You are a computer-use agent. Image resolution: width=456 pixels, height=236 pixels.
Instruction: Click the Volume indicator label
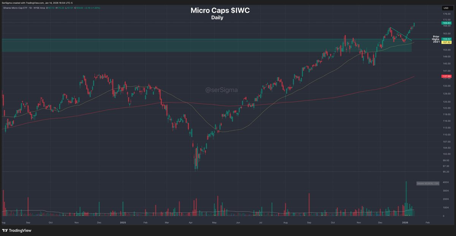(428, 183)
